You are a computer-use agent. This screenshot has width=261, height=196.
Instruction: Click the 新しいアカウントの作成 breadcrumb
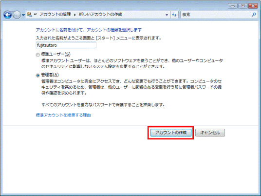point(100,15)
